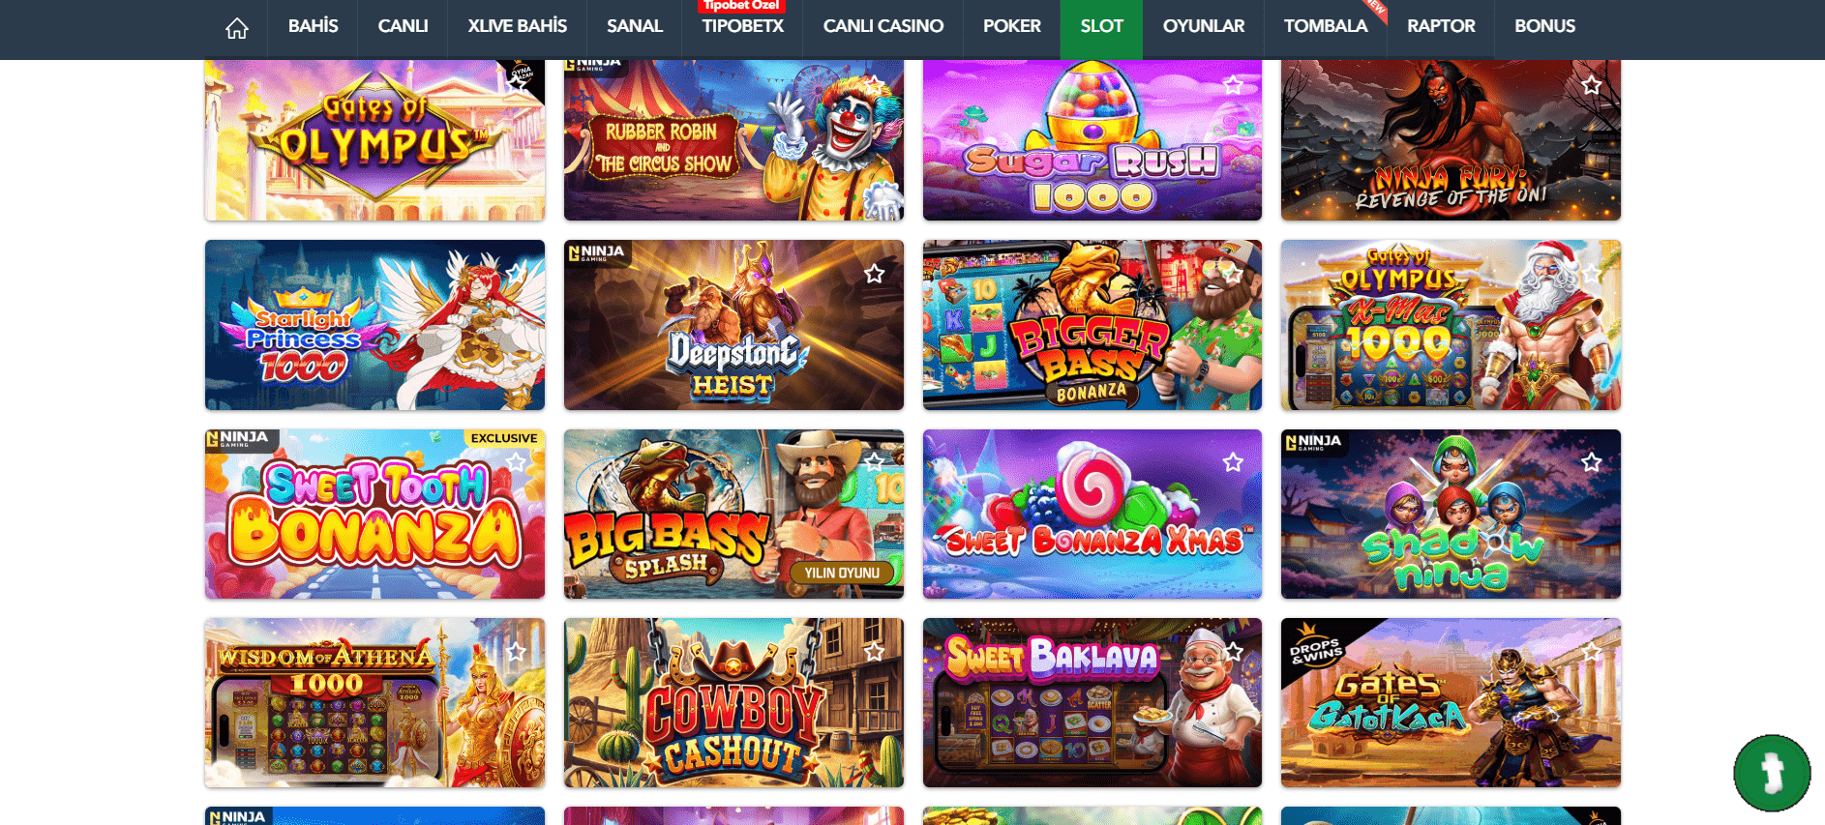Screen dimensions: 1825x825
Task: Add Shadow Ninja to favorites via star
Action: 1591,462
